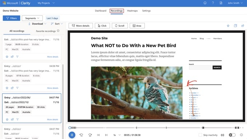Open More details for 06:09 duration recording

53,57
